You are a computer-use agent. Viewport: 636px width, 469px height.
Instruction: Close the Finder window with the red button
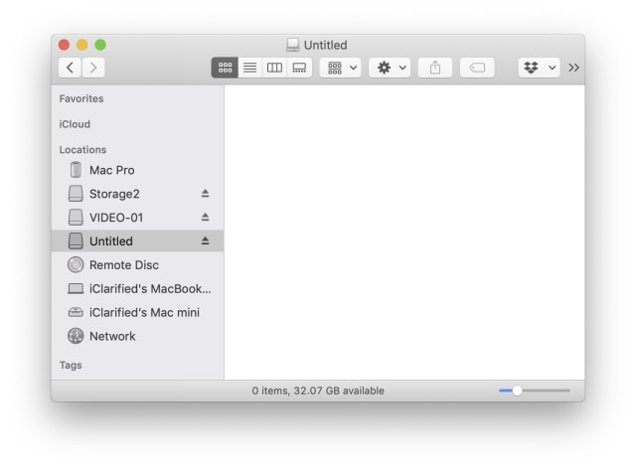tap(64, 45)
